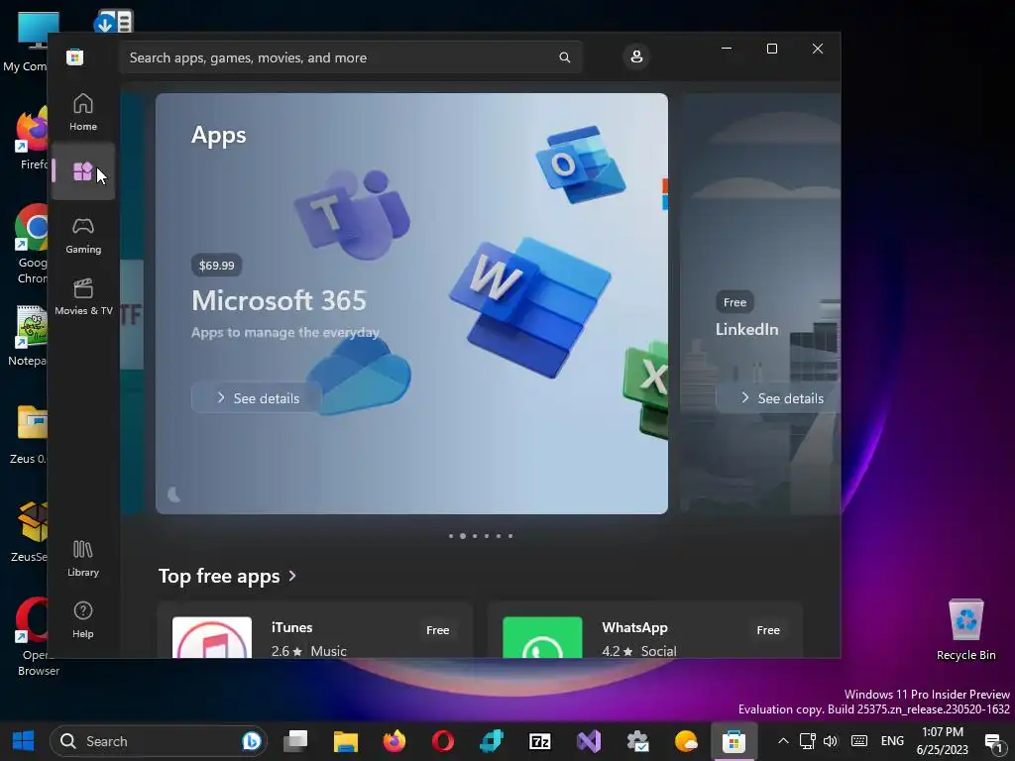Focus the Store search apps field

coord(351,57)
